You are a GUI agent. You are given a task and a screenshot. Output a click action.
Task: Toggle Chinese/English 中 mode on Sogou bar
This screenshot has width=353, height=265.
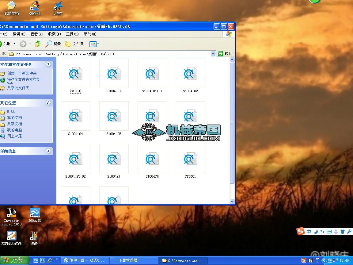click(x=309, y=232)
